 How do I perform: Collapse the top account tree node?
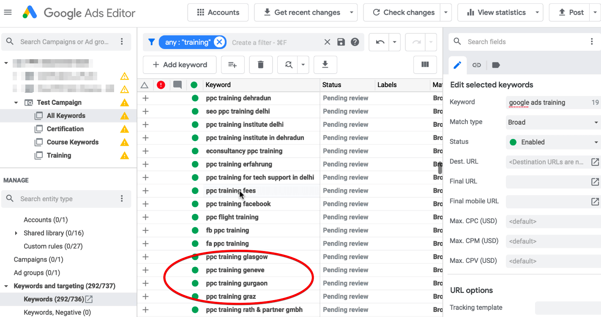pyautogui.click(x=6, y=63)
